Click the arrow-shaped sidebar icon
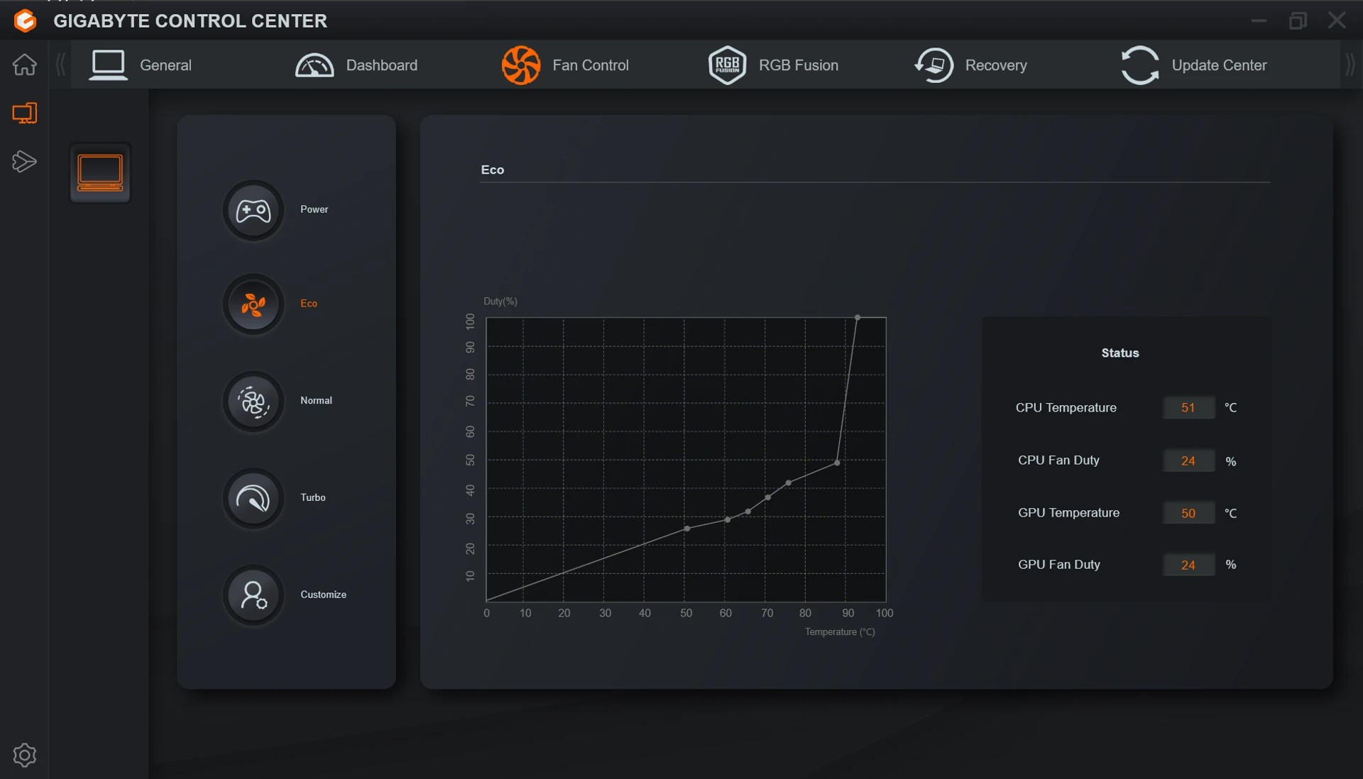Screen dimensions: 1363x779 coord(24,162)
